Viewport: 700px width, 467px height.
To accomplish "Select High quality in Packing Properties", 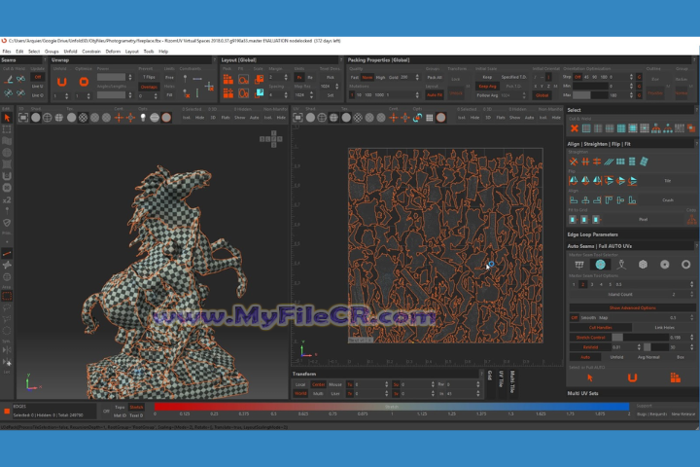I will coord(380,77).
